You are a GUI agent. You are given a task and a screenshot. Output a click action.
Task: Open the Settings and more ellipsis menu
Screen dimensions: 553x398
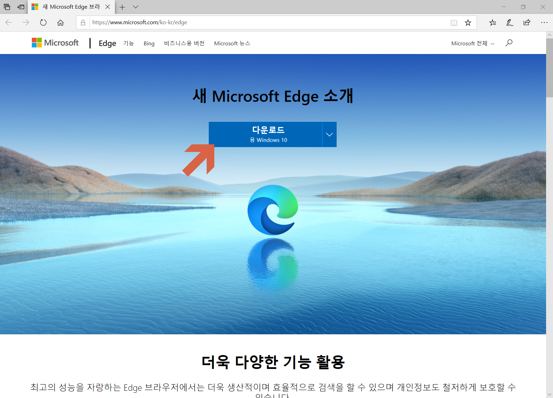pos(544,22)
